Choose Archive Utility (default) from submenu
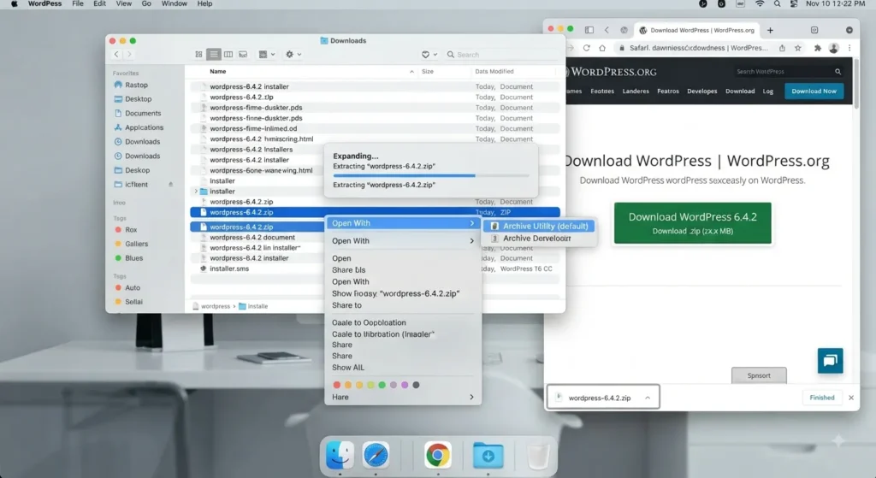The width and height of the screenshot is (876, 478). (539, 226)
